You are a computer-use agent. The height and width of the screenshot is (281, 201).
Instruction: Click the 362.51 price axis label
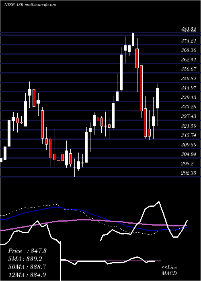(188, 59)
